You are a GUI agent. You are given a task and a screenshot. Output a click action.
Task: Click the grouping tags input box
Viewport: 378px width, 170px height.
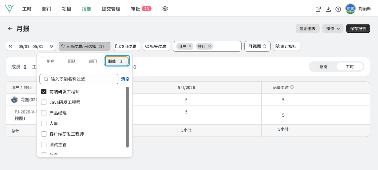click(207, 46)
